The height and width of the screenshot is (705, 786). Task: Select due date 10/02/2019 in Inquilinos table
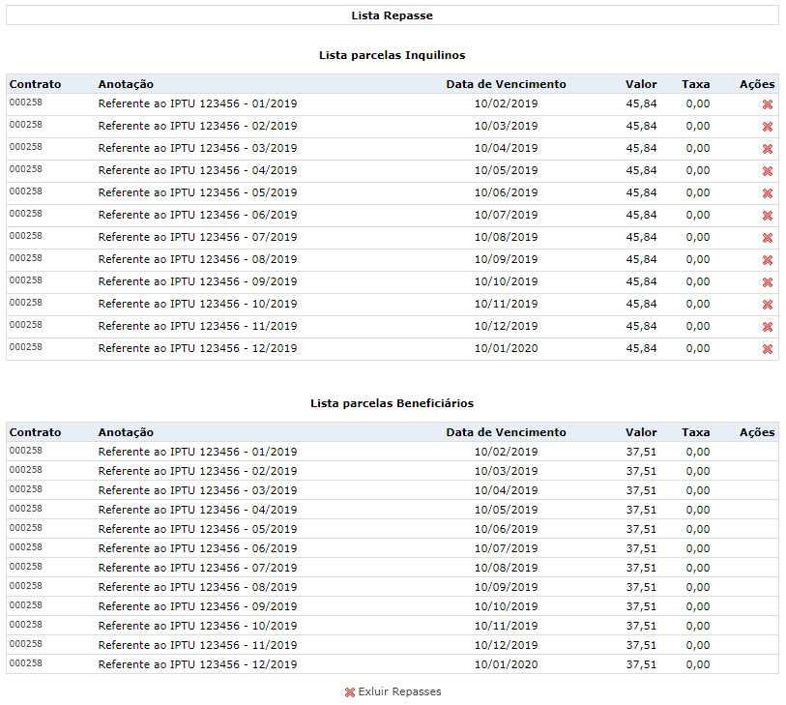point(506,103)
